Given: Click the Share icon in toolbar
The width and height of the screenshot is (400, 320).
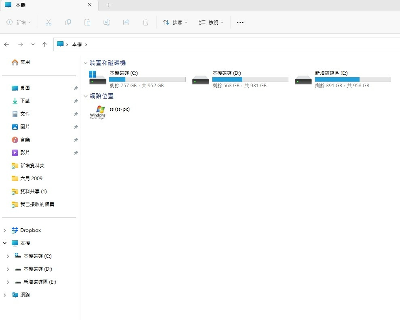Looking at the screenshot, I should (x=126, y=22).
